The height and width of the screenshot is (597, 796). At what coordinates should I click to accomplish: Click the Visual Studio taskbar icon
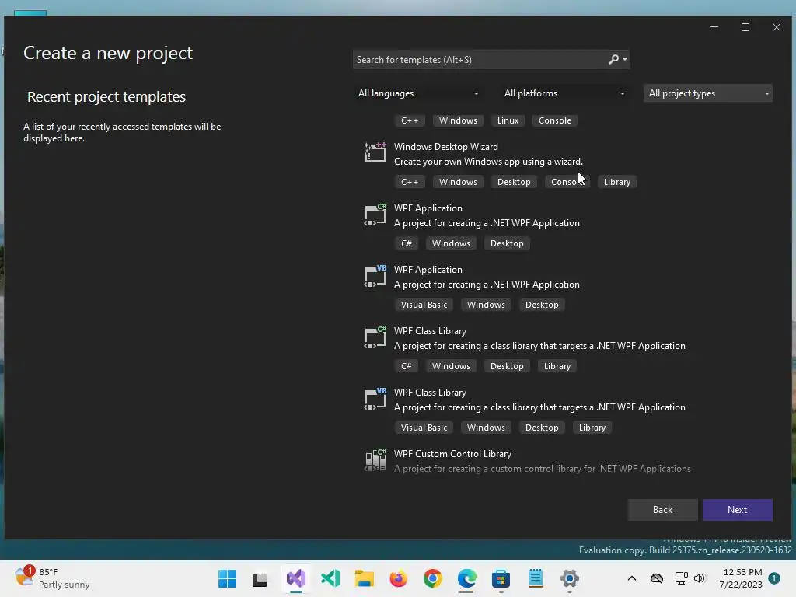tap(296, 578)
